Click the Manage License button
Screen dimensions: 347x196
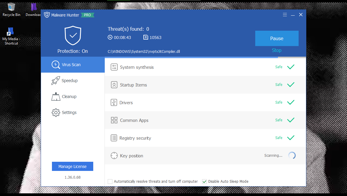point(73,166)
